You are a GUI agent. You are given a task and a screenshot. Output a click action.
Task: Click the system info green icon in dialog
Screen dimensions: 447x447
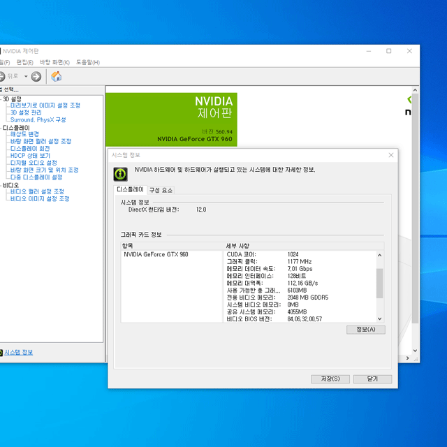[121, 174]
